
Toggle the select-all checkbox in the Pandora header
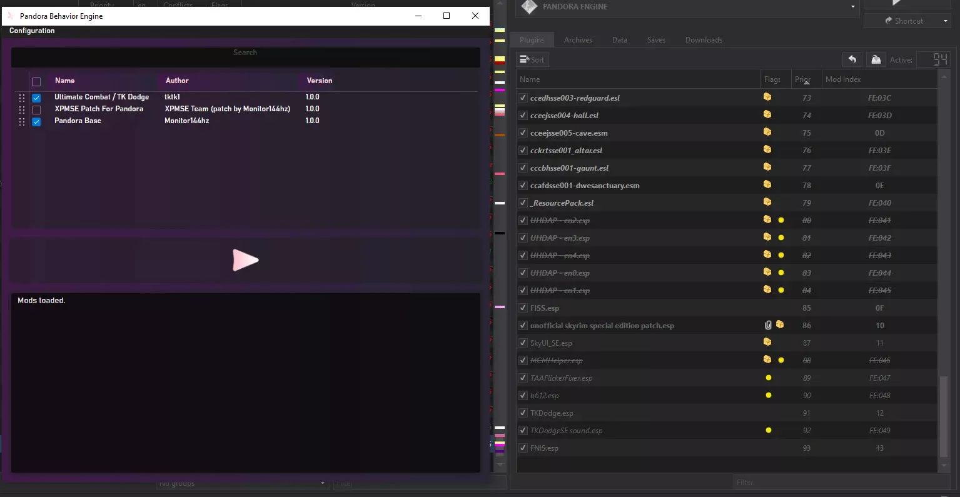[x=36, y=82]
